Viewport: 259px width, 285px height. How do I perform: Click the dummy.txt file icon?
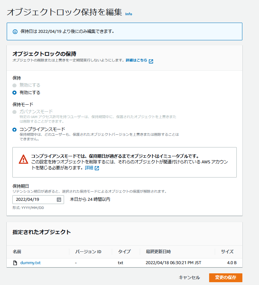[x=15, y=263]
